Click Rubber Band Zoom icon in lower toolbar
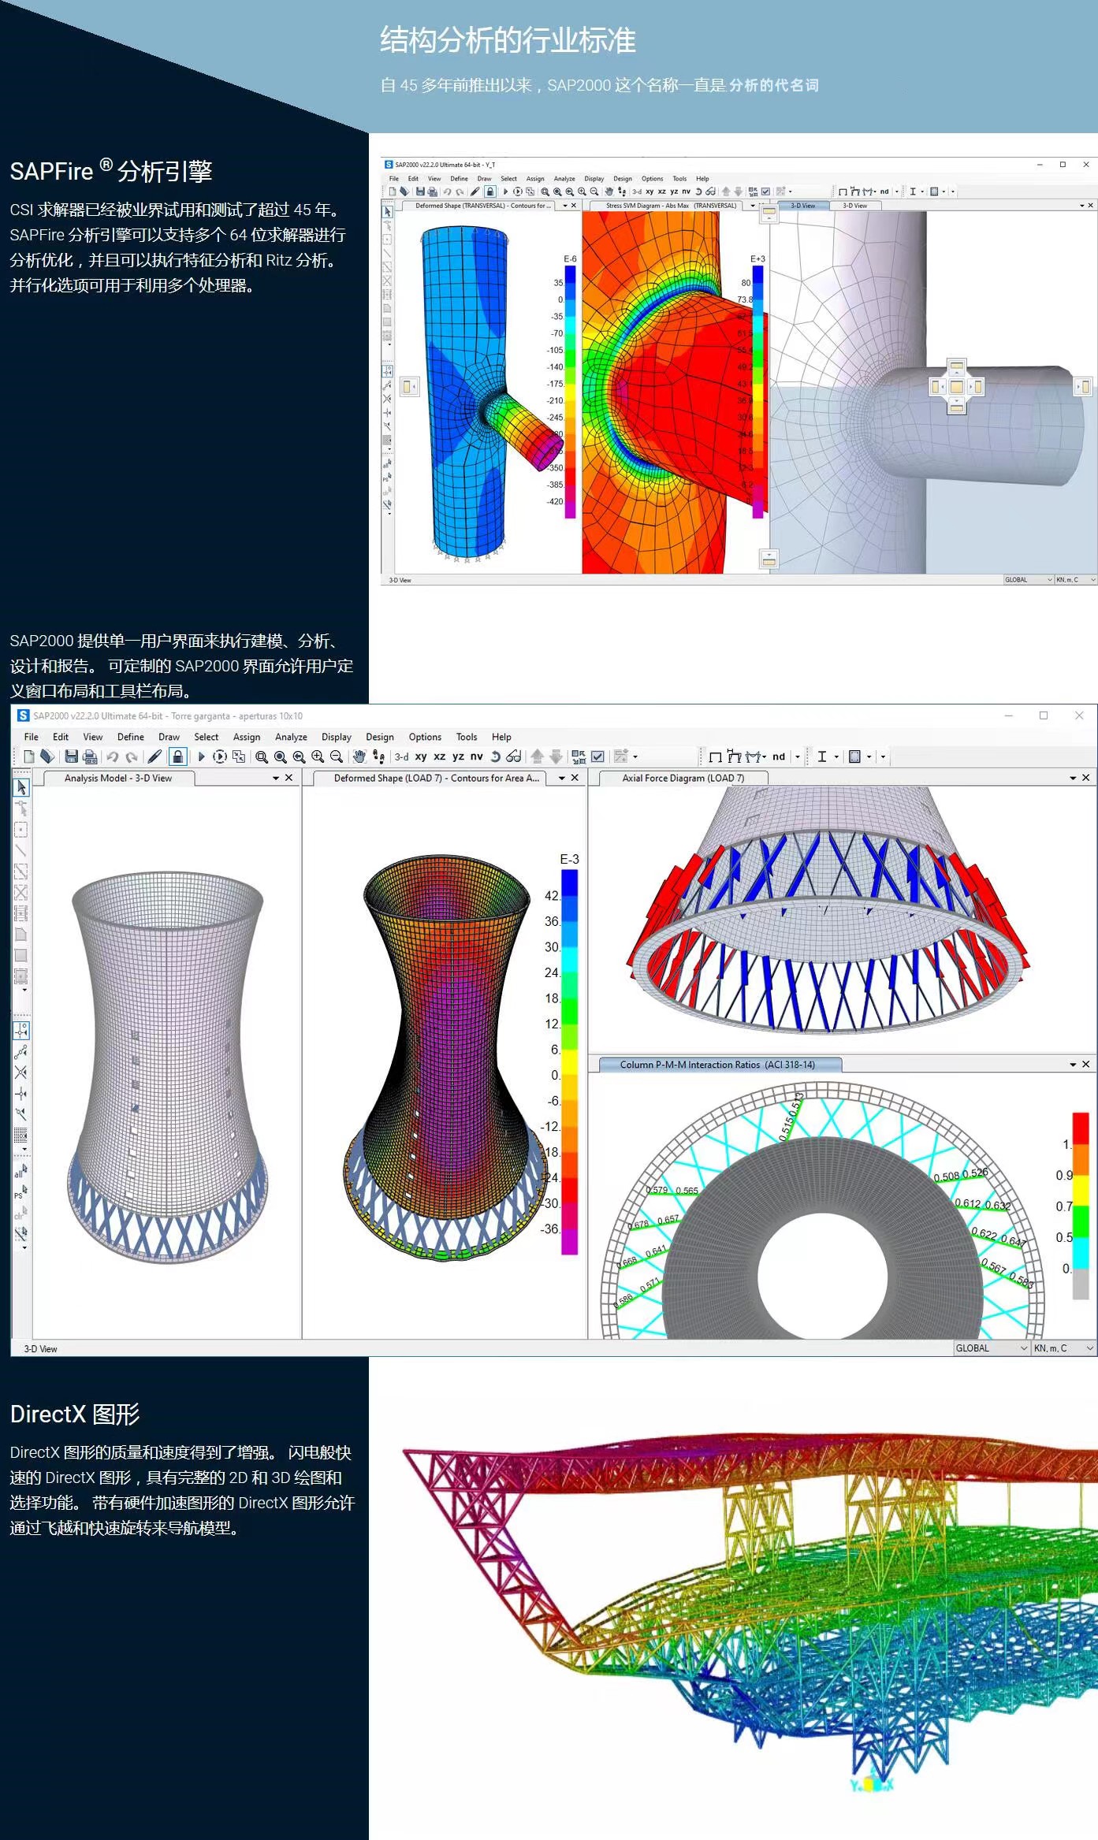The image size is (1098, 1840). [262, 756]
